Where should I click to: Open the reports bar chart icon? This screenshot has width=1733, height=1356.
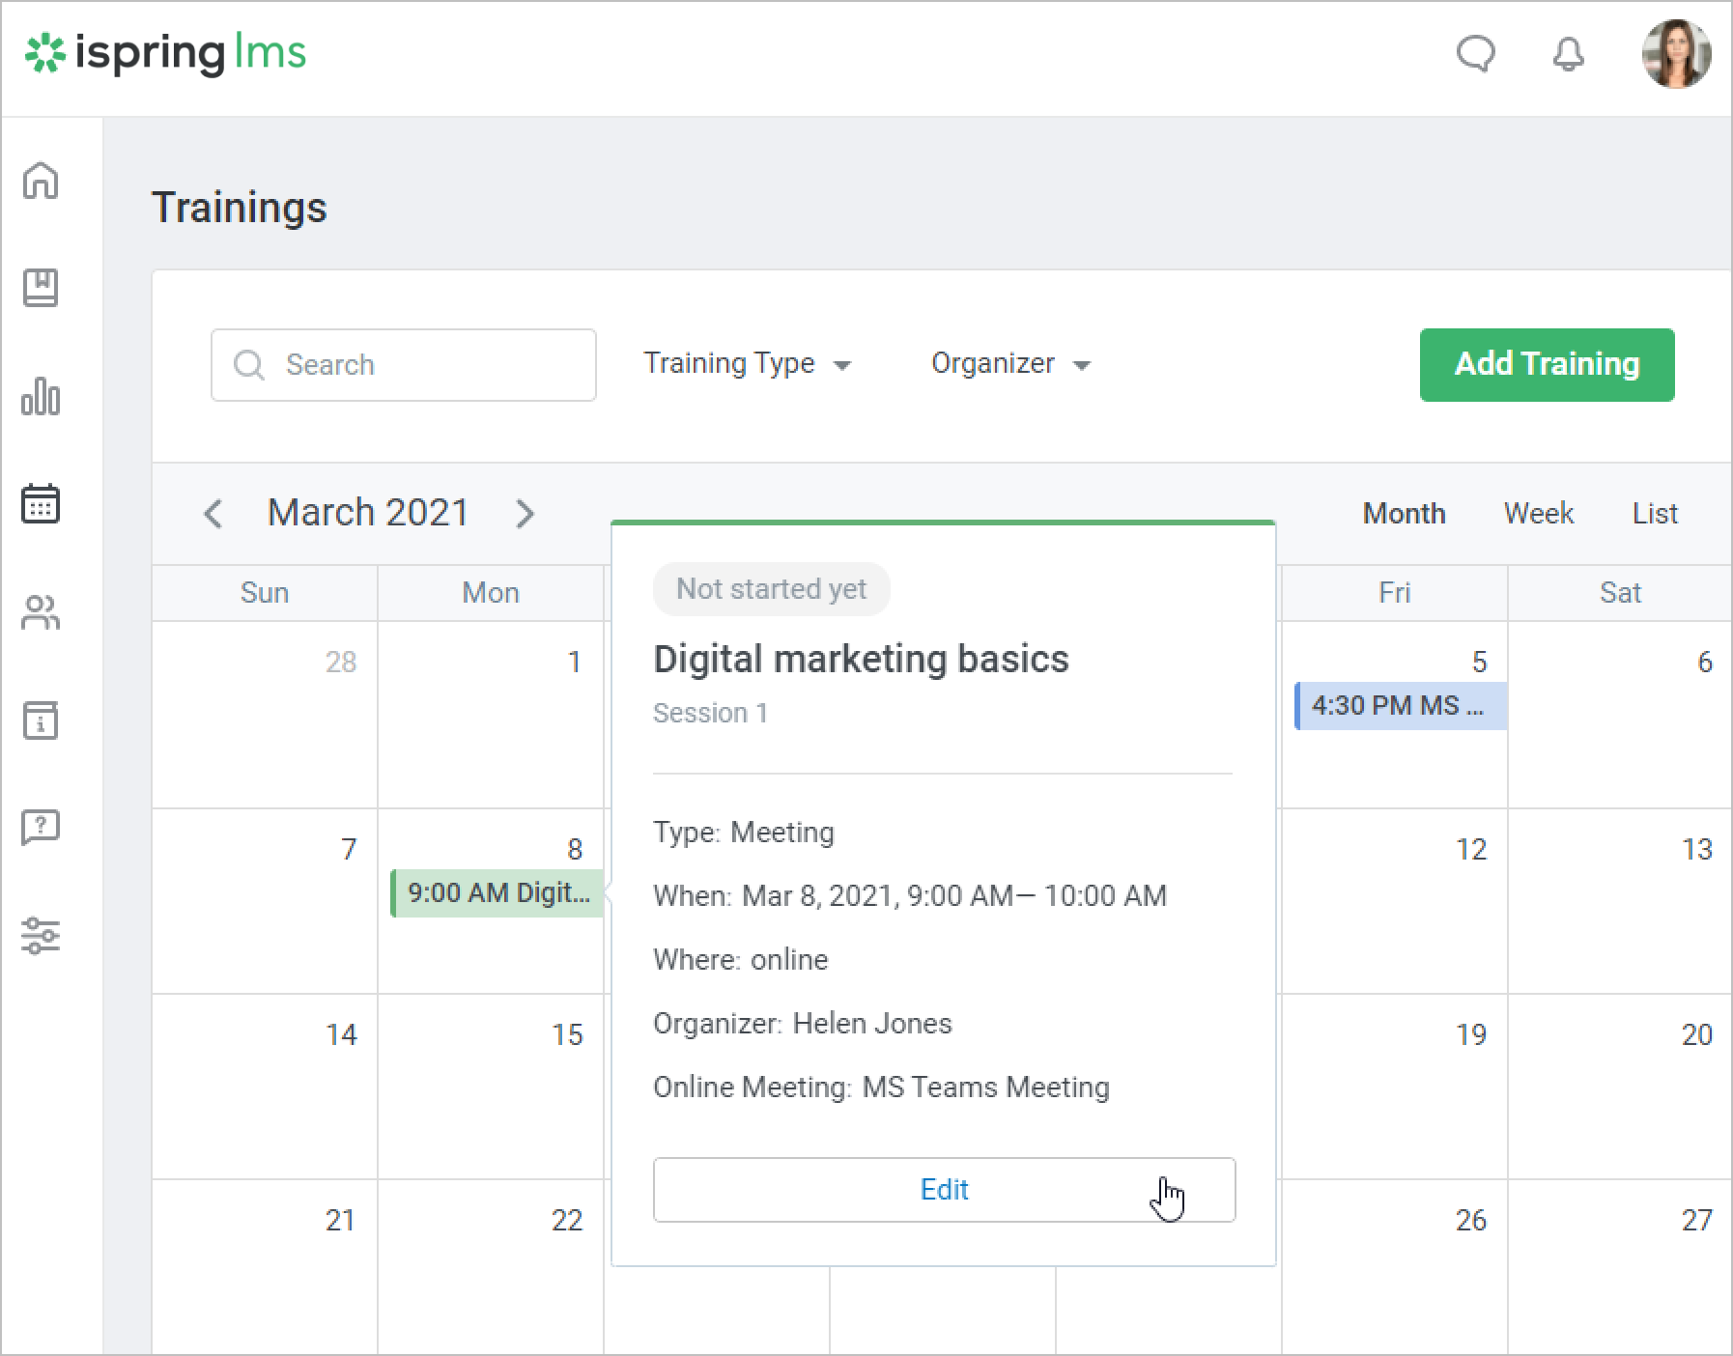41,396
